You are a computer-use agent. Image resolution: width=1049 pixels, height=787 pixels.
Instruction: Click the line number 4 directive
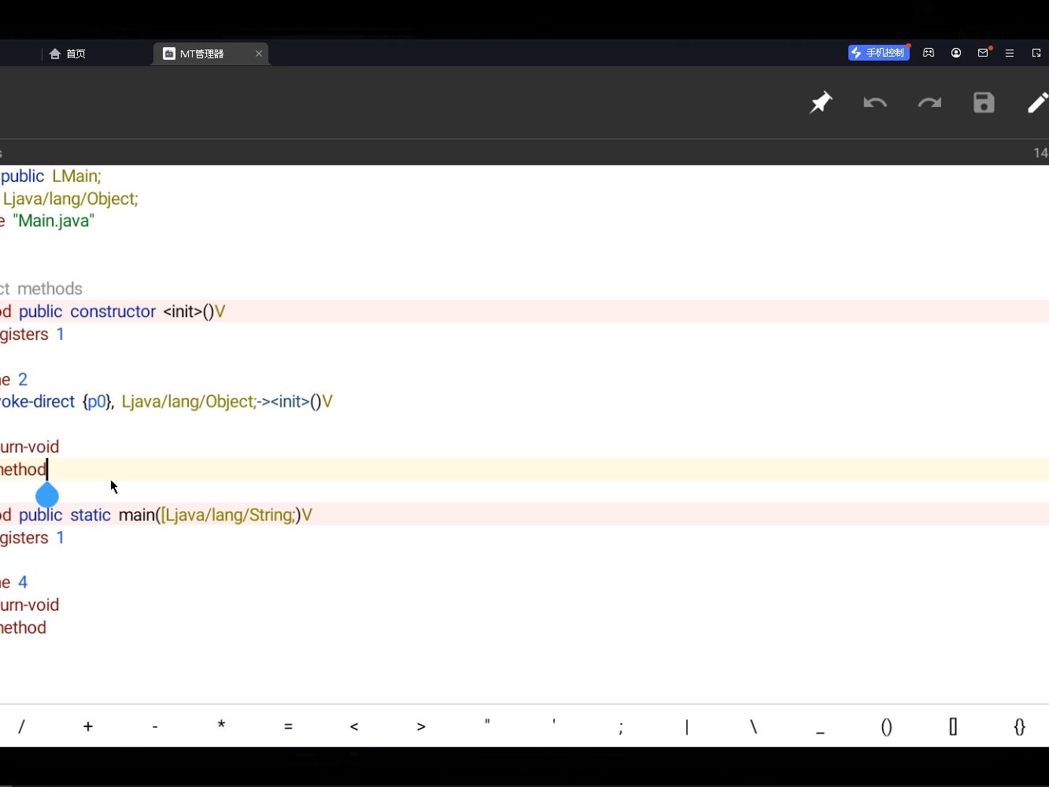point(14,582)
